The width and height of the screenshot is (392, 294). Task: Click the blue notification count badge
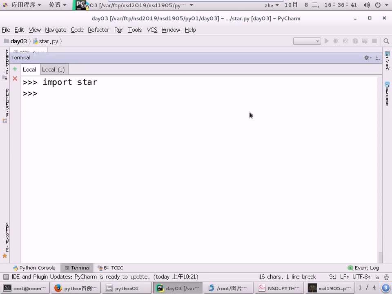386,288
